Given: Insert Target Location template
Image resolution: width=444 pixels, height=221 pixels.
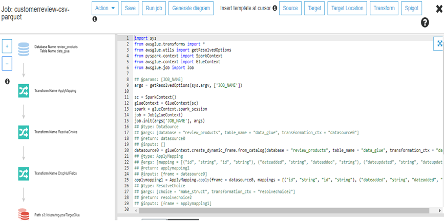Looking at the screenshot, I should pyautogui.click(x=347, y=8).
